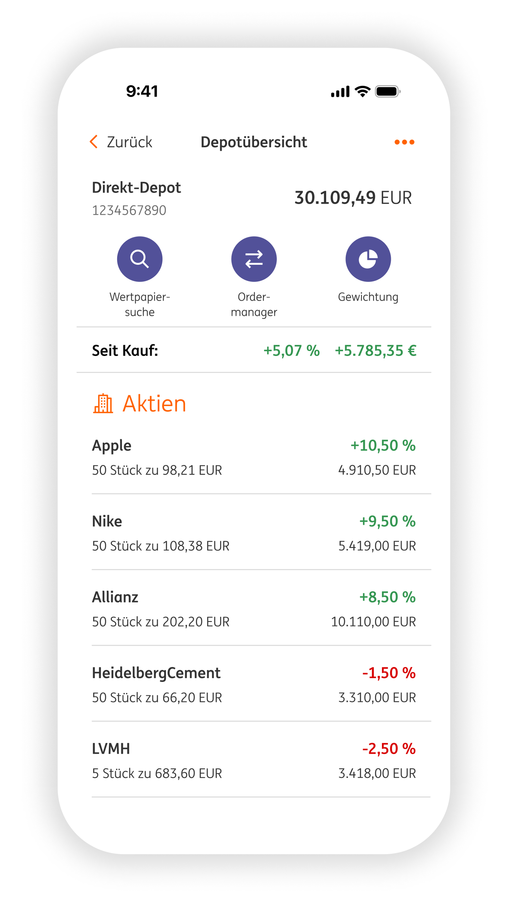Viewport: 507px width, 902px height.
Task: Tap the battery status icon
Action: 387,91
